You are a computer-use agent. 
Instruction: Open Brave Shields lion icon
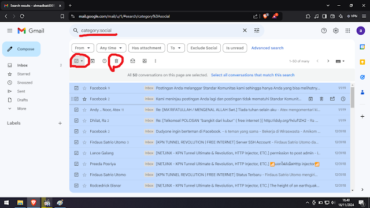click(265, 16)
